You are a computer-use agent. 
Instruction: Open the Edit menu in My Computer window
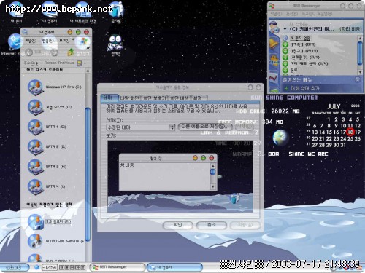pyautogui.click(x=47, y=41)
